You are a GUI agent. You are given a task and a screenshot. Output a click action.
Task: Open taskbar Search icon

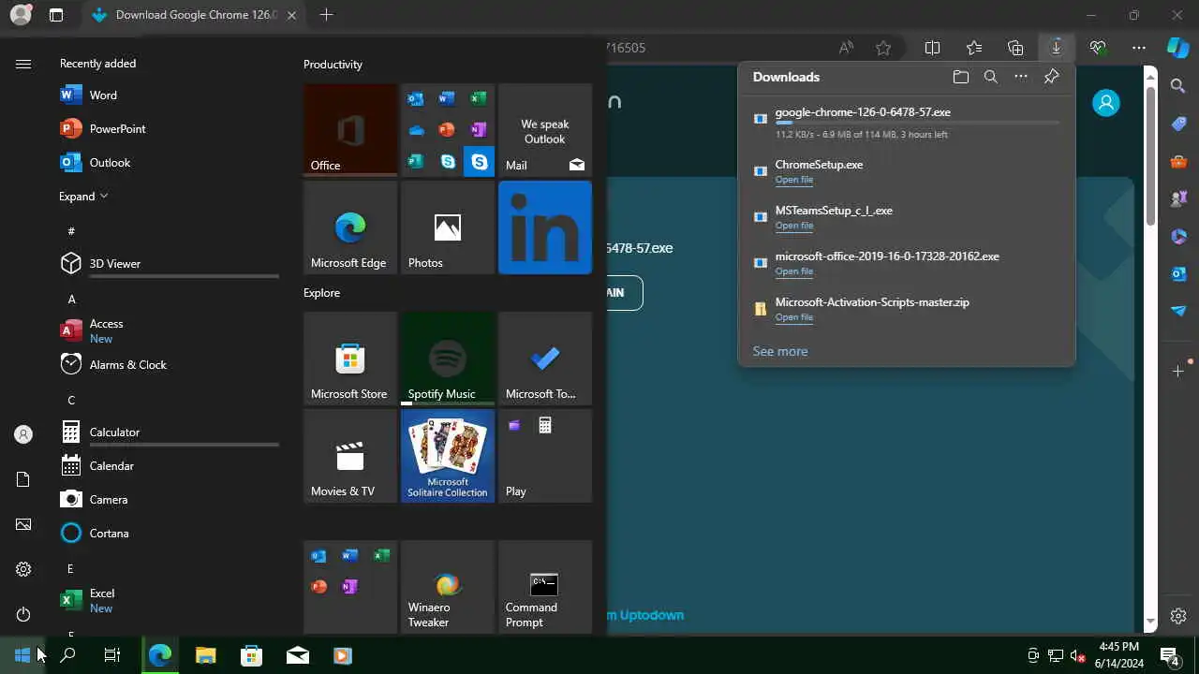[x=67, y=655]
